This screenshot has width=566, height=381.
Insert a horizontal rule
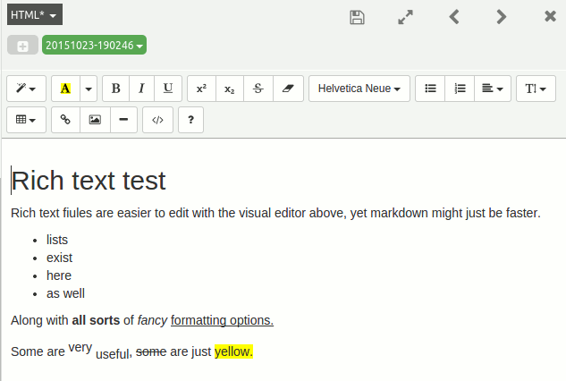[x=123, y=120]
